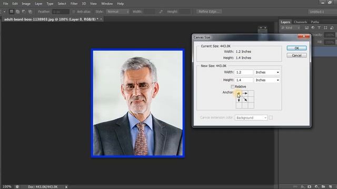Open Width units Inches dropdown
337x189 pixels.
coord(267,72)
